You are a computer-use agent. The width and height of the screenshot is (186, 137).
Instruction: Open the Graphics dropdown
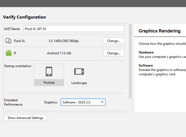[83, 102]
